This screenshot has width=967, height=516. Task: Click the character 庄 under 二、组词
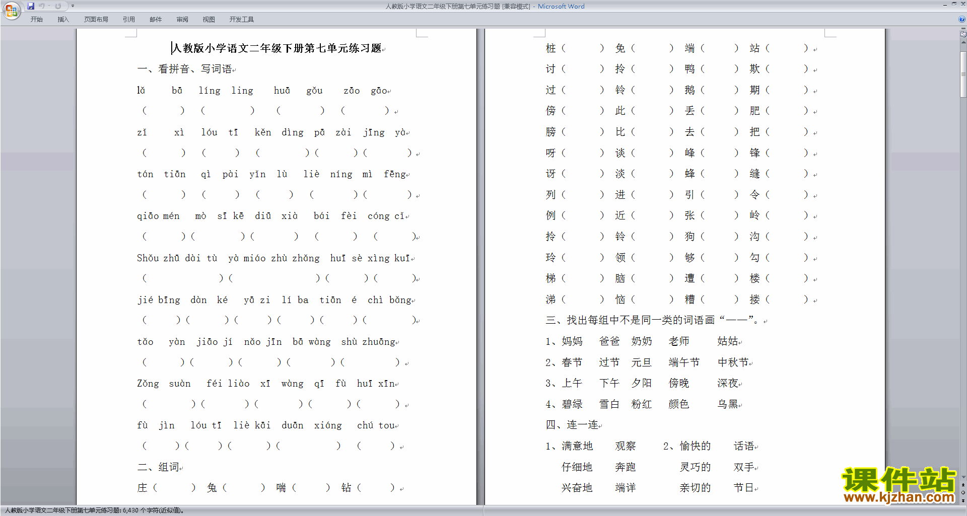[x=143, y=488]
